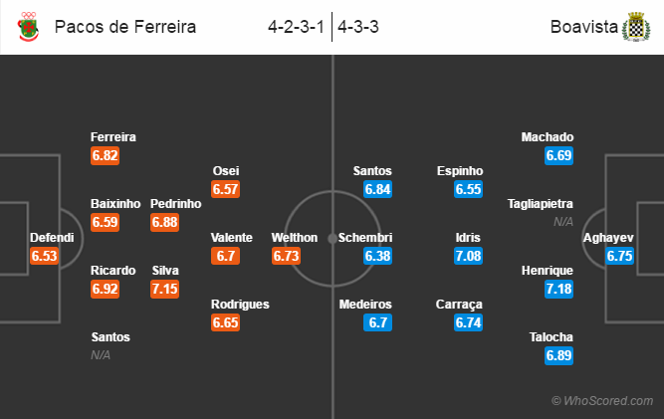The width and height of the screenshot is (664, 419).
Task: Click Henrique's 7.18 rating badge
Action: point(559,289)
